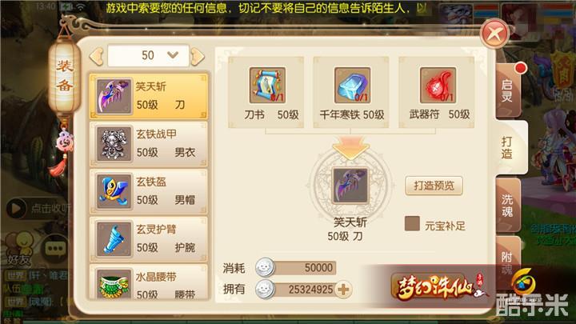Switch to the 洗魂 tab

(x=507, y=206)
